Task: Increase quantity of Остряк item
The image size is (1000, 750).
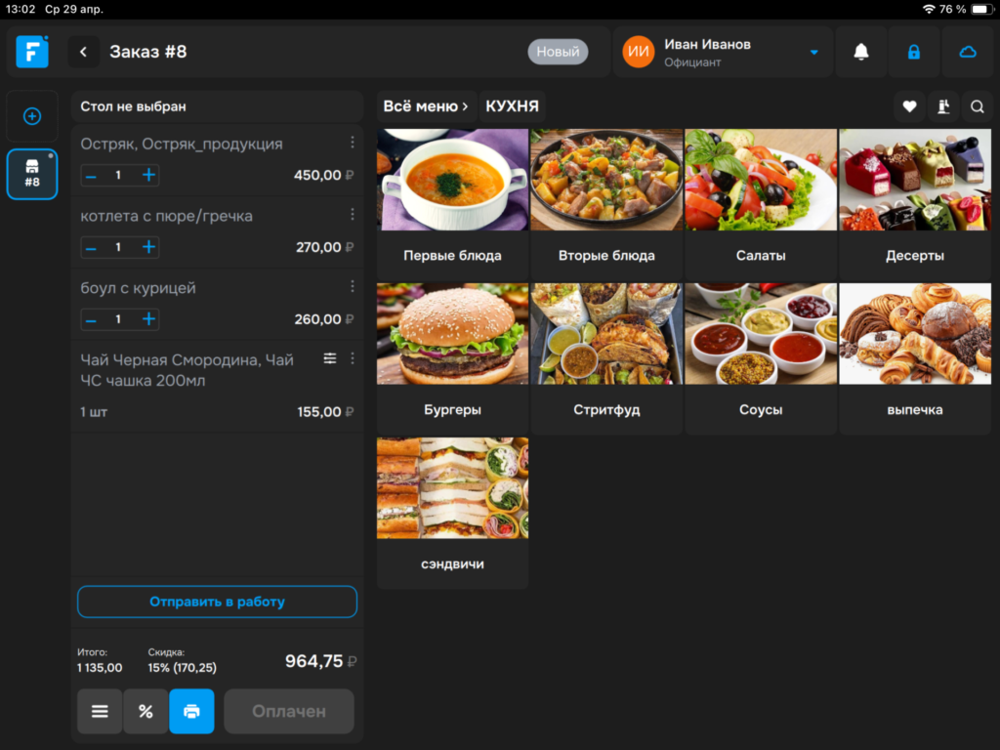Action: coord(148,176)
